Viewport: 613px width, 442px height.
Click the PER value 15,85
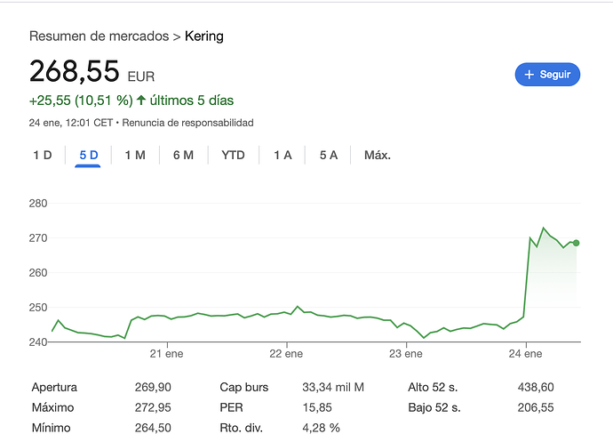317,408
